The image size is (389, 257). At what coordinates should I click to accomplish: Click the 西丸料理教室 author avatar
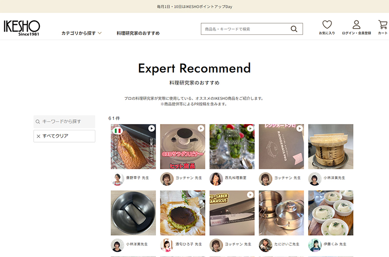point(216,179)
